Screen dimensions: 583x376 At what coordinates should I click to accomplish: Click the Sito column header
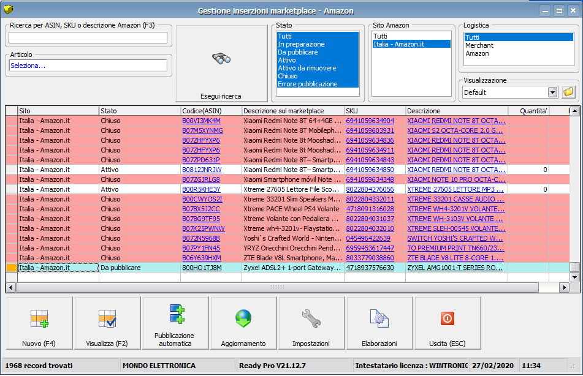click(x=58, y=111)
